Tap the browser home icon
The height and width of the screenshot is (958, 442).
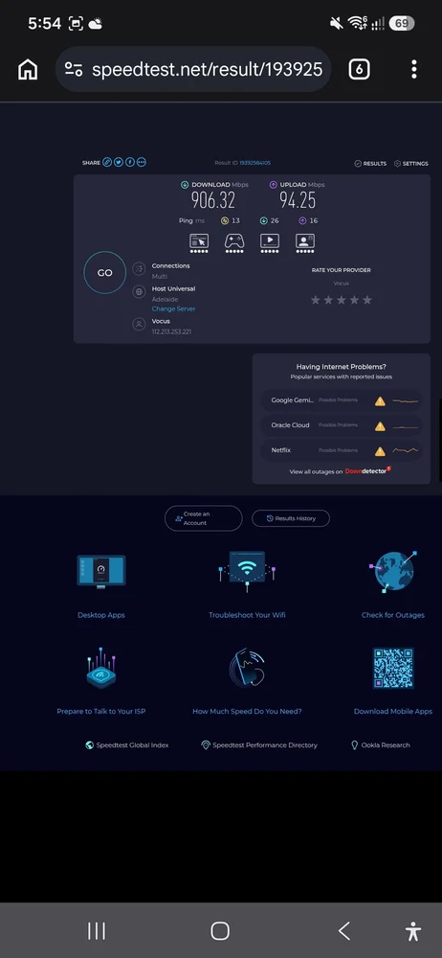coord(28,70)
